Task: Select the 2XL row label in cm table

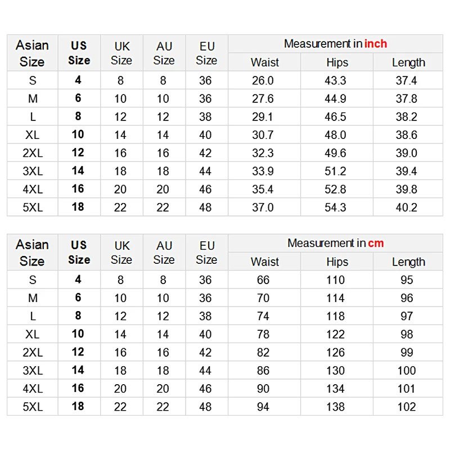Action: coord(33,353)
